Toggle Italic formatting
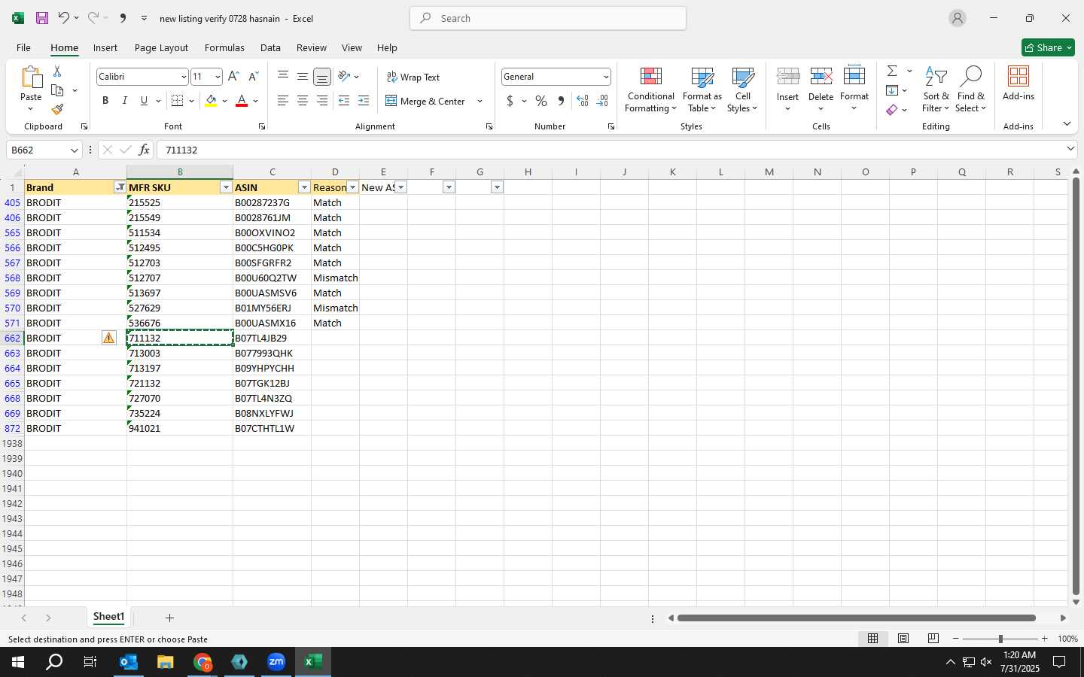This screenshot has height=677, width=1084. (124, 101)
